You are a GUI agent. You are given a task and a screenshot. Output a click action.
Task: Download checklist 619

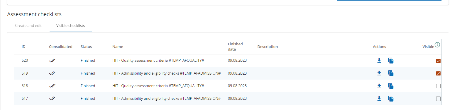tap(379, 73)
